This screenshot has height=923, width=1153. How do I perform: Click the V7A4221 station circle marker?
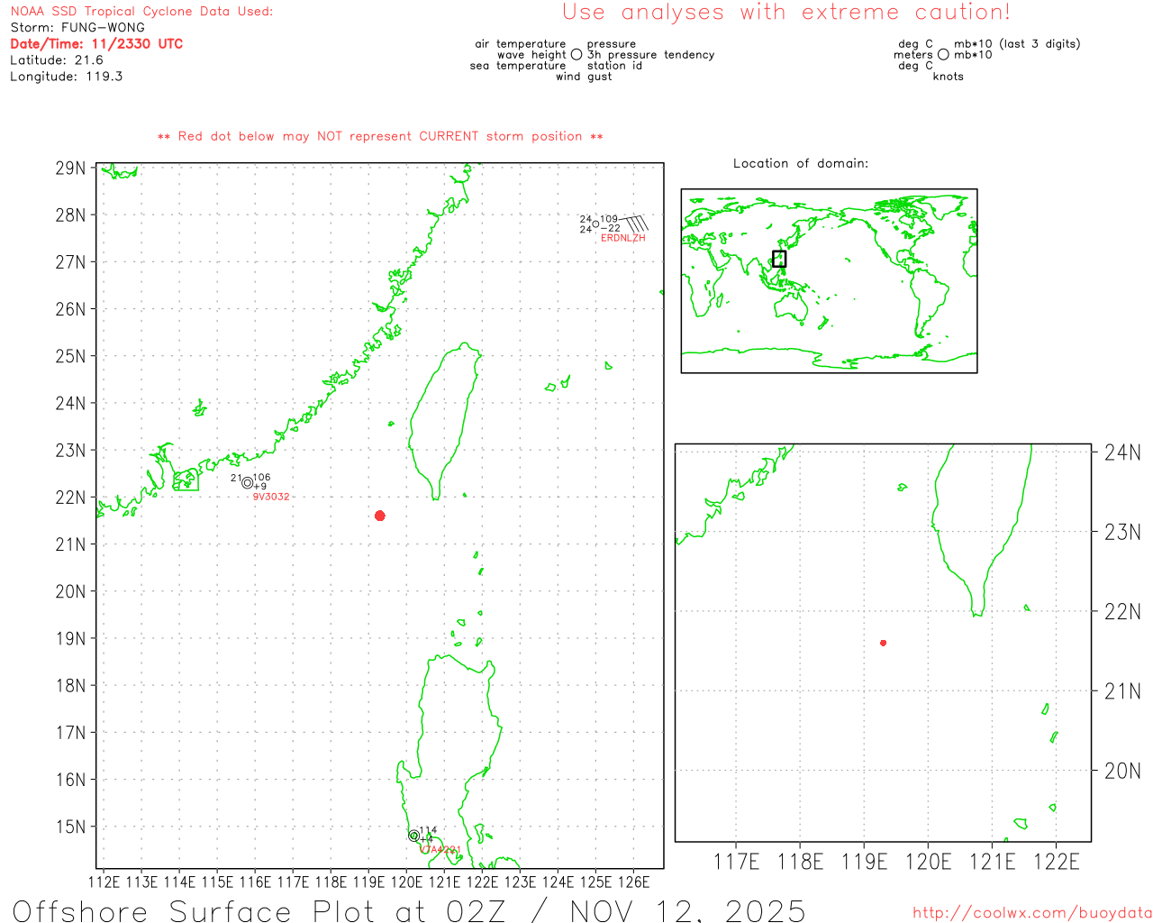413,836
